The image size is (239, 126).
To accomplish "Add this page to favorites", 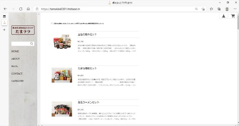I will tap(203, 9).
